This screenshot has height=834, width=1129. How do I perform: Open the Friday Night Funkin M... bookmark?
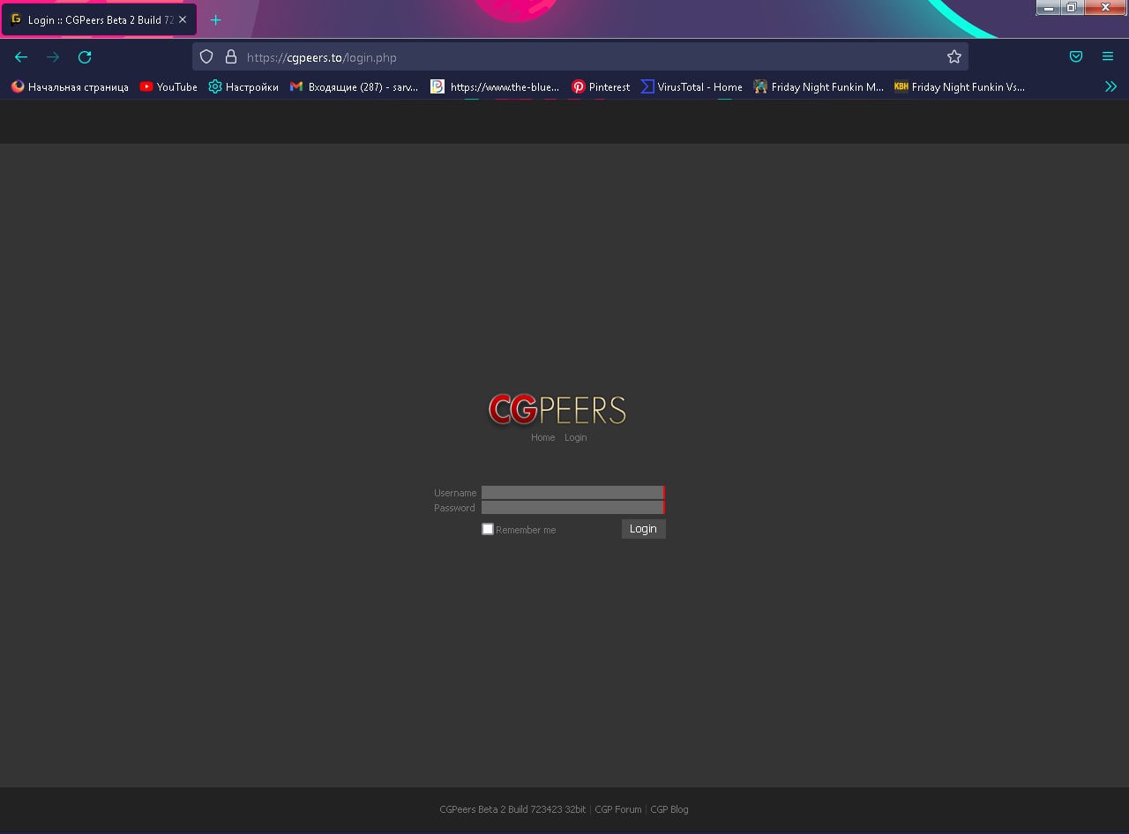819,86
